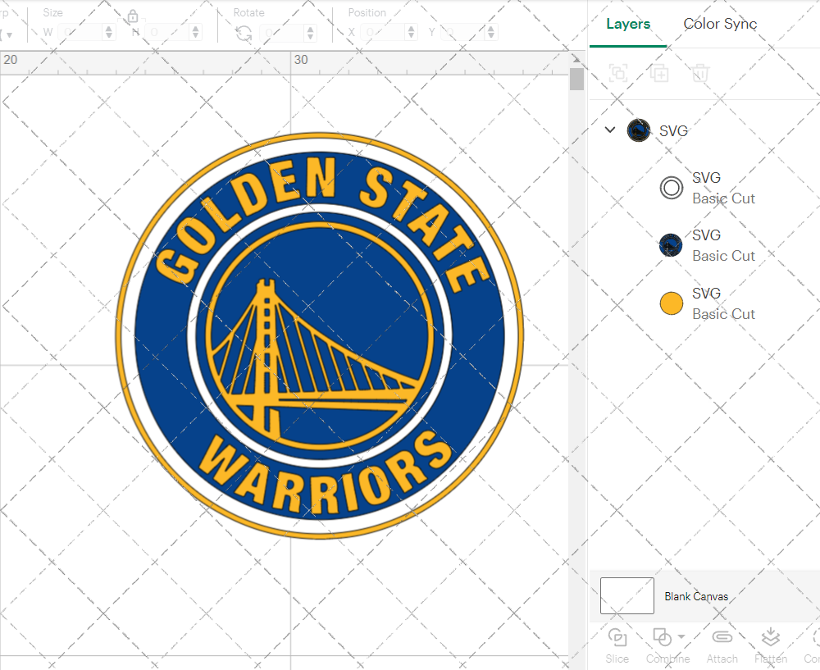The width and height of the screenshot is (820, 670).
Task: Select the Golden State Warriors logo on canvas
Action: [320, 335]
